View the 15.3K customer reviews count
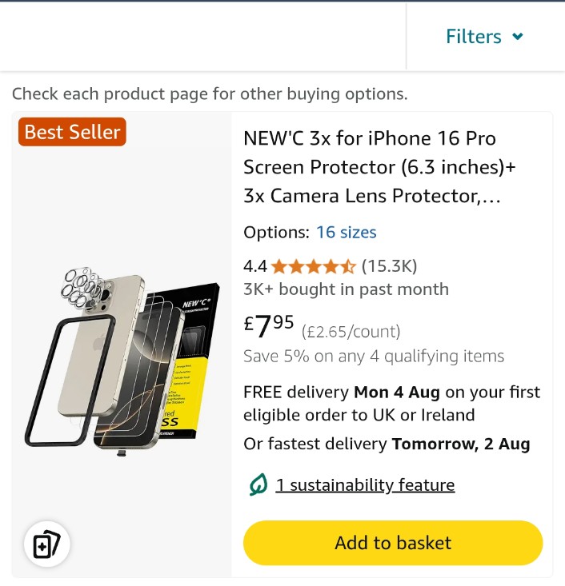 pyautogui.click(x=389, y=266)
